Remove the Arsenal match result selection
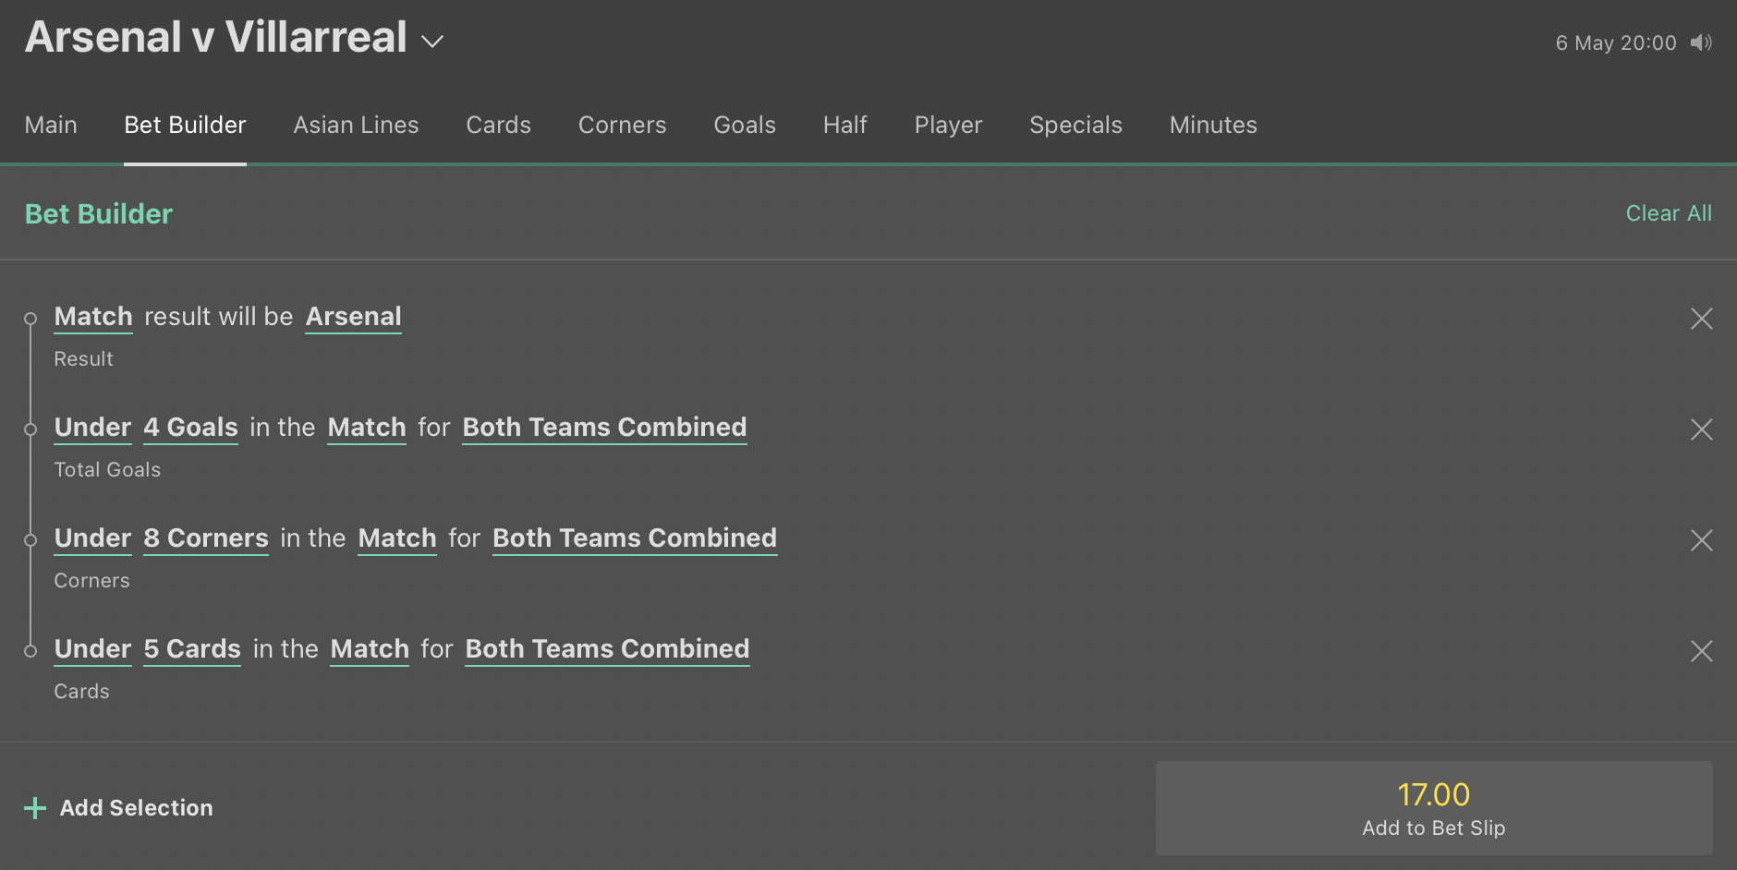This screenshot has width=1737, height=870. tap(1701, 319)
